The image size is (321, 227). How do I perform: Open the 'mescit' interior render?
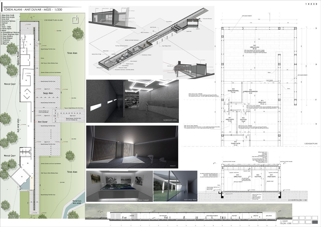(x=132, y=147)
